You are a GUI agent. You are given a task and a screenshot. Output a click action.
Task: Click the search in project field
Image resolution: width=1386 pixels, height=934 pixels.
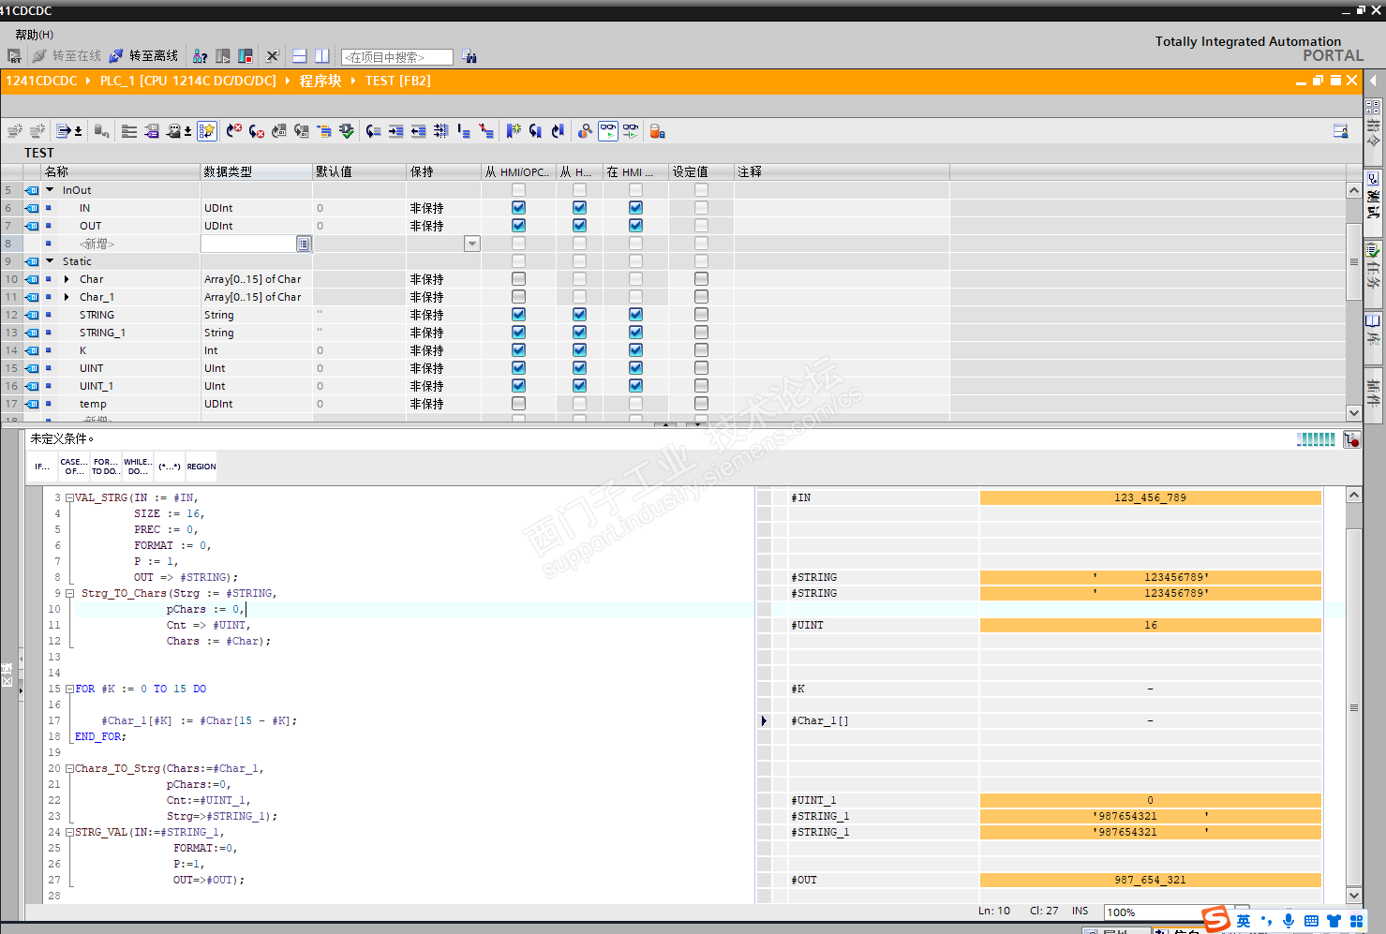tap(396, 57)
